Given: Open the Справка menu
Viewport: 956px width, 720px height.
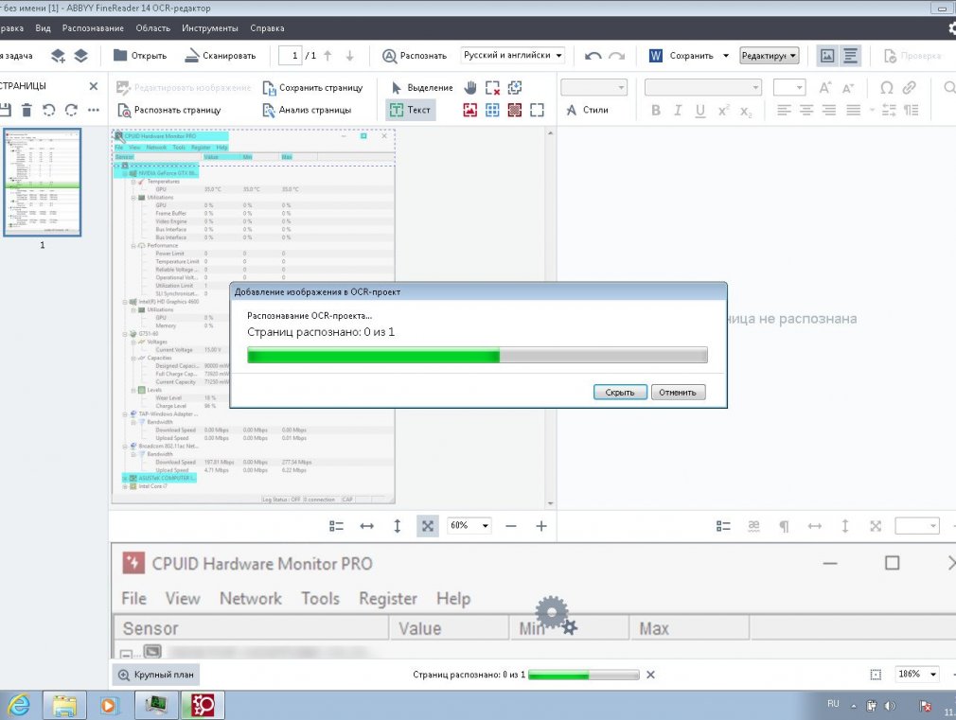Looking at the screenshot, I should point(267,28).
